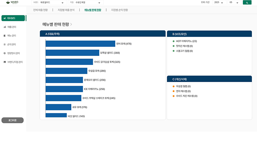Click the green search button
The image size is (257, 149).
point(247,2)
